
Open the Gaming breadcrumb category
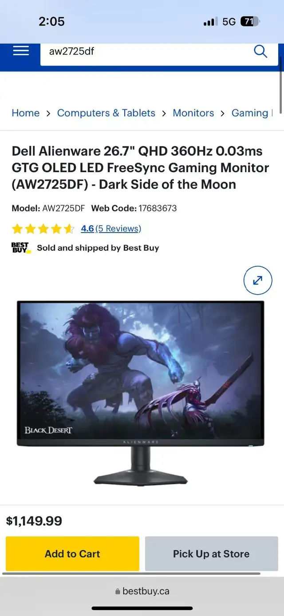251,113
